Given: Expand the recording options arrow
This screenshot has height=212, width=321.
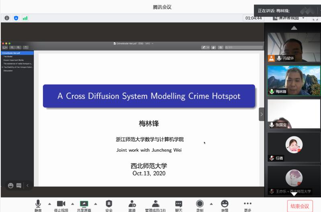Looking at the screenshot, I should pyautogui.click(x=211, y=204).
